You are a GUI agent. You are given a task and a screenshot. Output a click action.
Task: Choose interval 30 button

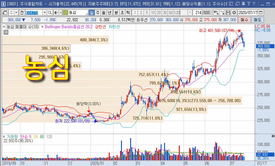tap(165, 13)
